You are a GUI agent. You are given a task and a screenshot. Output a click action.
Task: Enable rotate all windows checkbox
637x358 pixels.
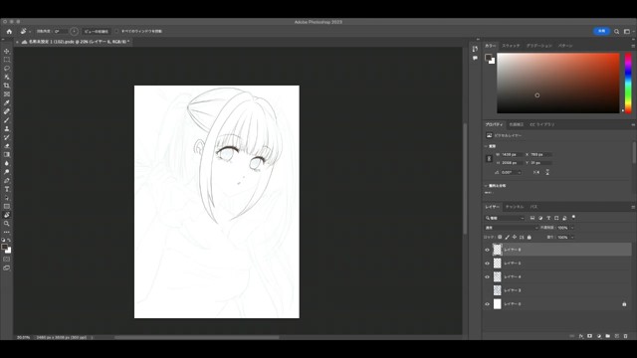point(116,31)
